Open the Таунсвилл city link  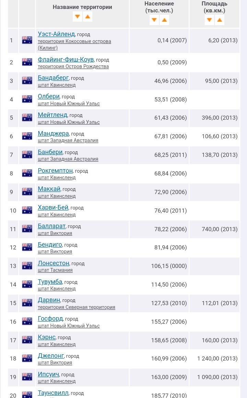[53, 393]
